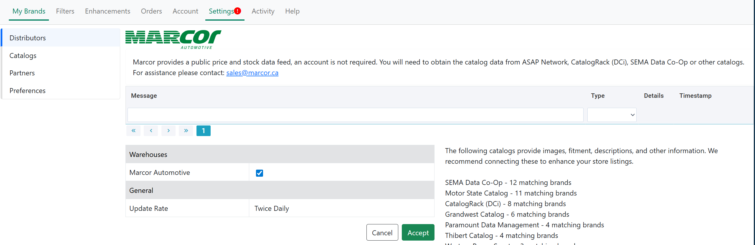Open Catalogs in the sidebar
The width and height of the screenshot is (755, 245).
coord(61,55)
